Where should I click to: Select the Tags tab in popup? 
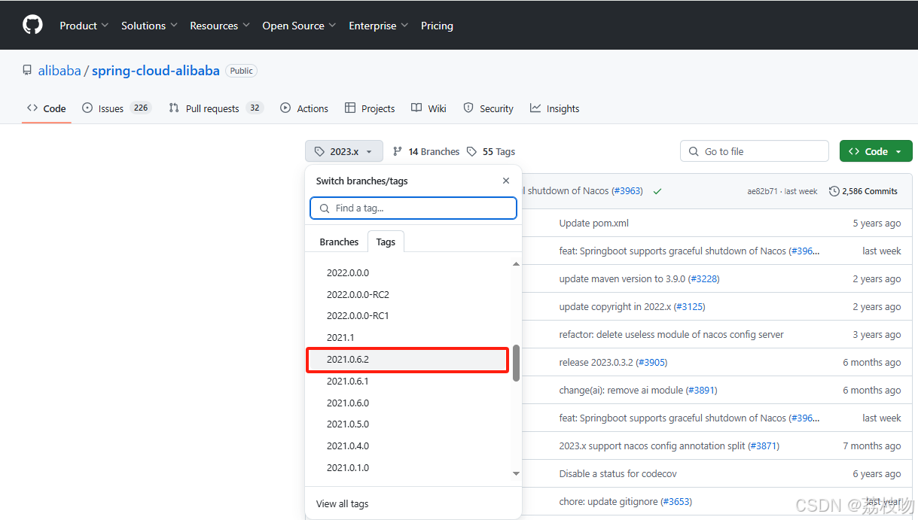pos(386,242)
